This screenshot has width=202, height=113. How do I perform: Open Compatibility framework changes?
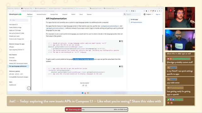coord(19,77)
